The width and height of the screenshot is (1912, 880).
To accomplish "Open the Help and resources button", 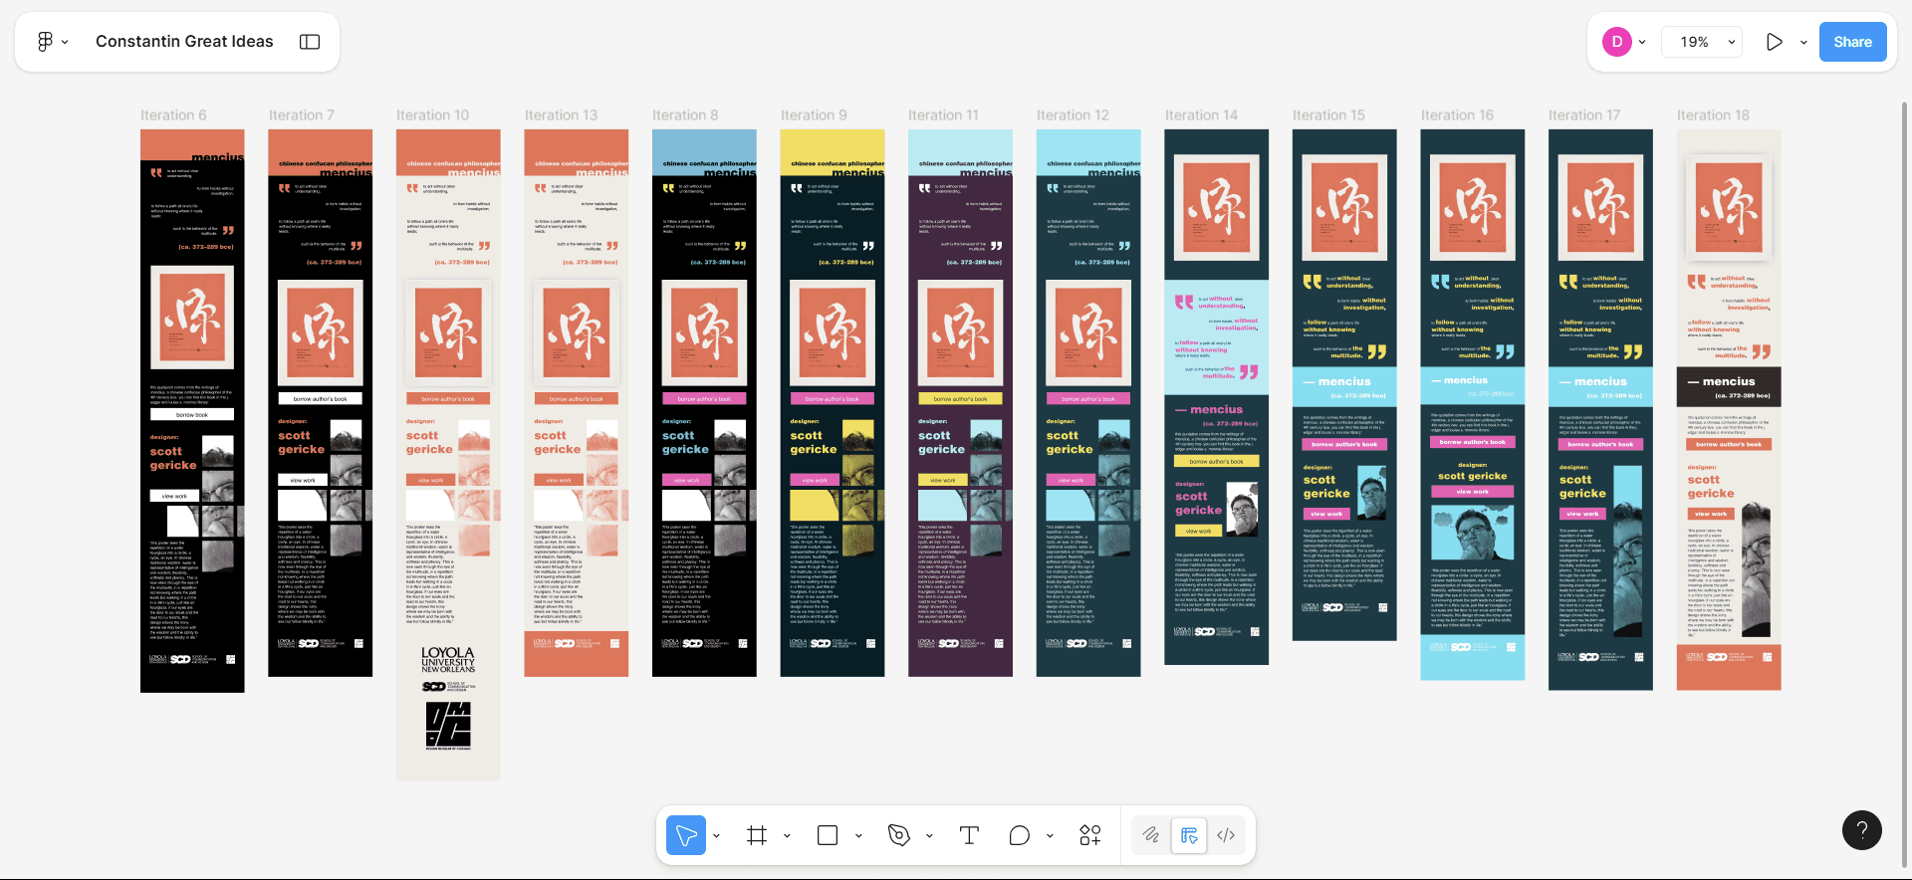I will tap(1861, 830).
